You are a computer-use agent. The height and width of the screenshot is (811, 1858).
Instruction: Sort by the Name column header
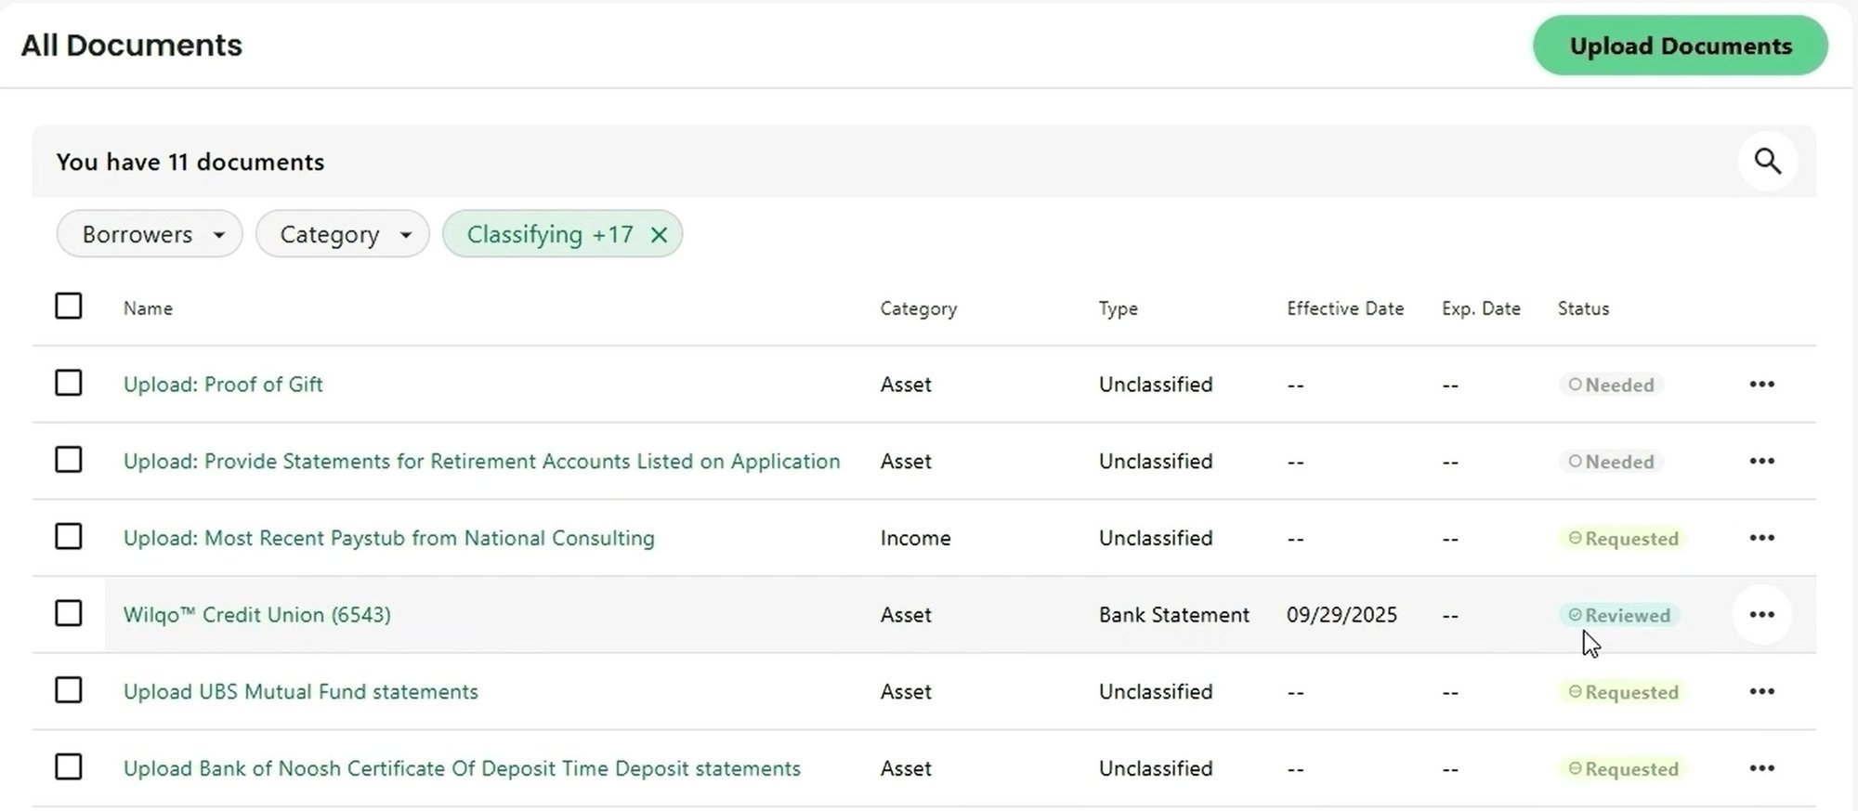click(x=148, y=308)
